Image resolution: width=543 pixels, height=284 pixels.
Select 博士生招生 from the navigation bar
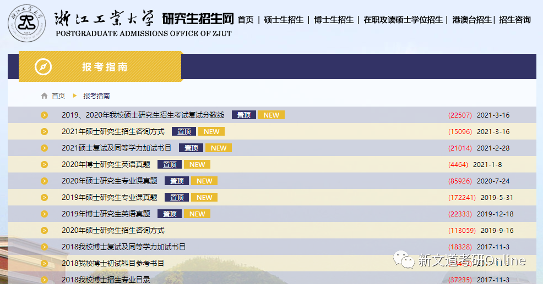[x=334, y=20]
